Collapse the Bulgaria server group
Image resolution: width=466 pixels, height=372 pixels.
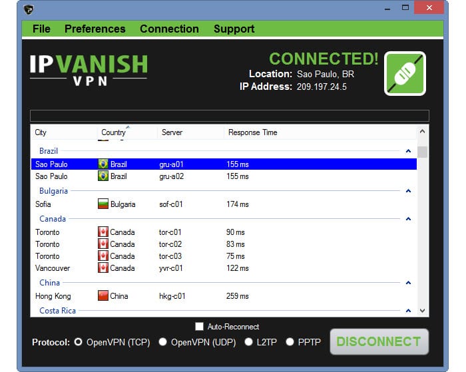(408, 191)
